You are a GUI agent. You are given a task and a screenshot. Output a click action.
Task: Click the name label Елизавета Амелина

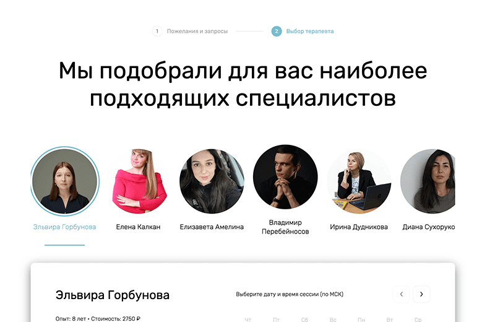[212, 227]
